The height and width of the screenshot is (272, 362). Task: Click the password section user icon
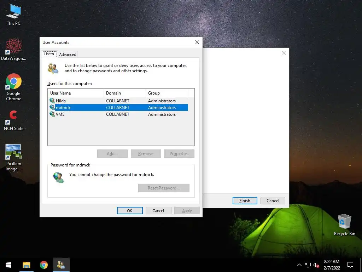click(59, 177)
